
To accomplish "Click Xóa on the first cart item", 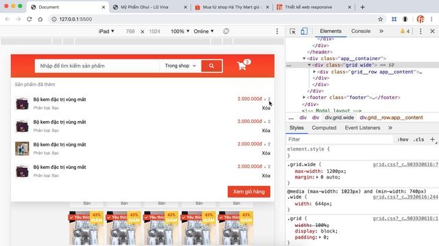I will (266, 108).
